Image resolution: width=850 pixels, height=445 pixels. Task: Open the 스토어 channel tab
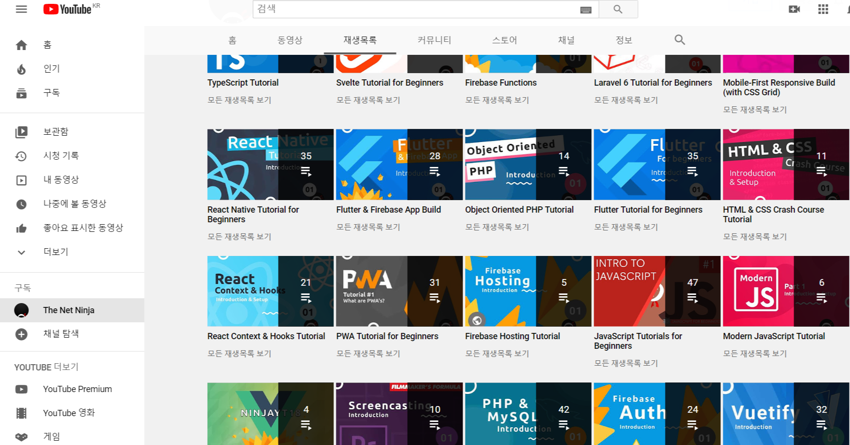tap(505, 40)
